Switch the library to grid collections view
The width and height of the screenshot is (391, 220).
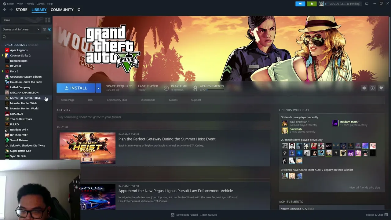[x=48, y=20]
